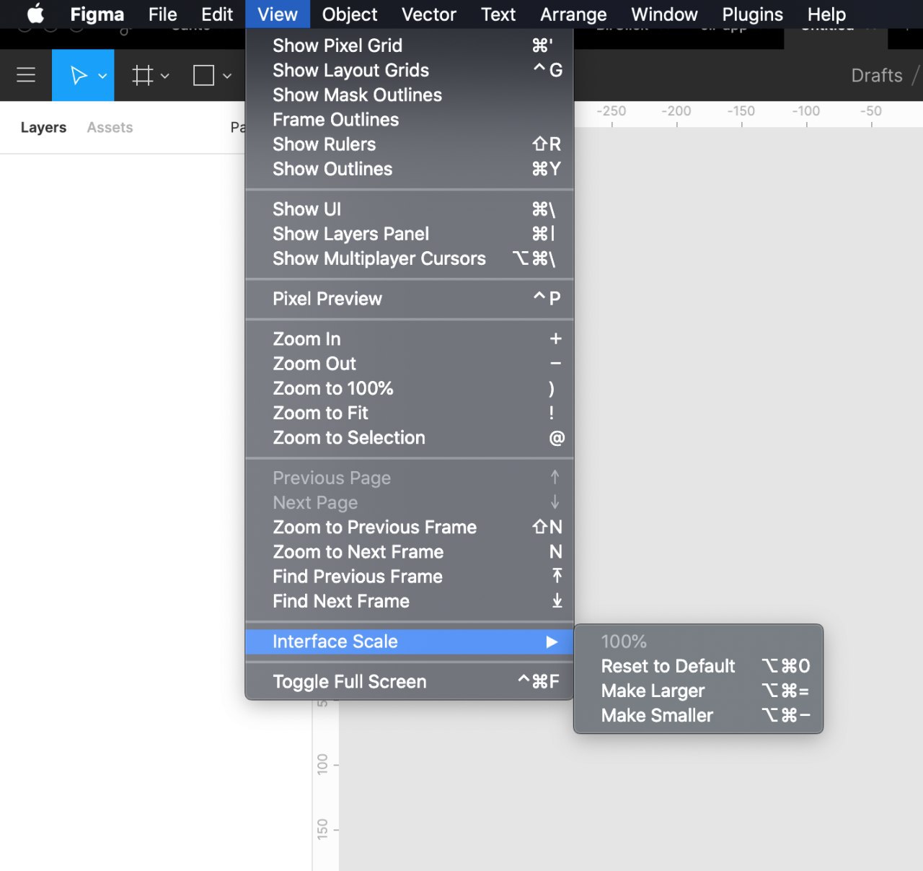Open the Apple menu
The image size is (923, 871).
point(35,14)
